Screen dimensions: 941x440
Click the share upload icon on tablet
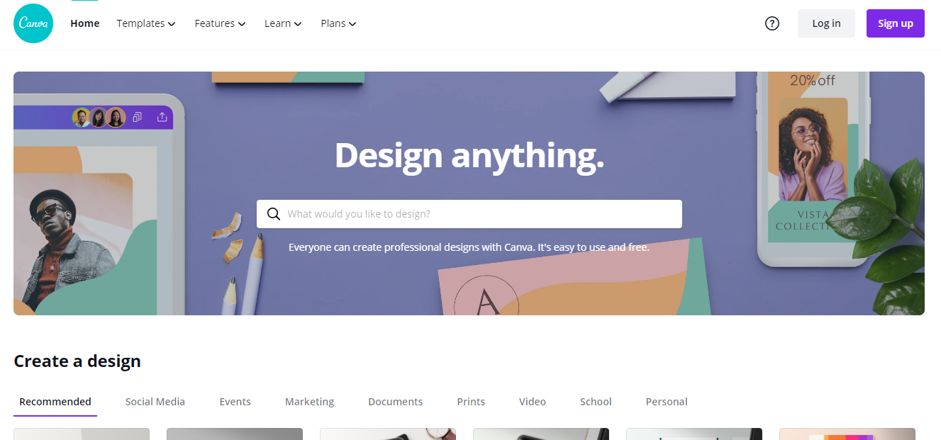[162, 117]
